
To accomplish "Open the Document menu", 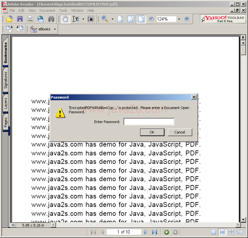I will coord(47,10).
